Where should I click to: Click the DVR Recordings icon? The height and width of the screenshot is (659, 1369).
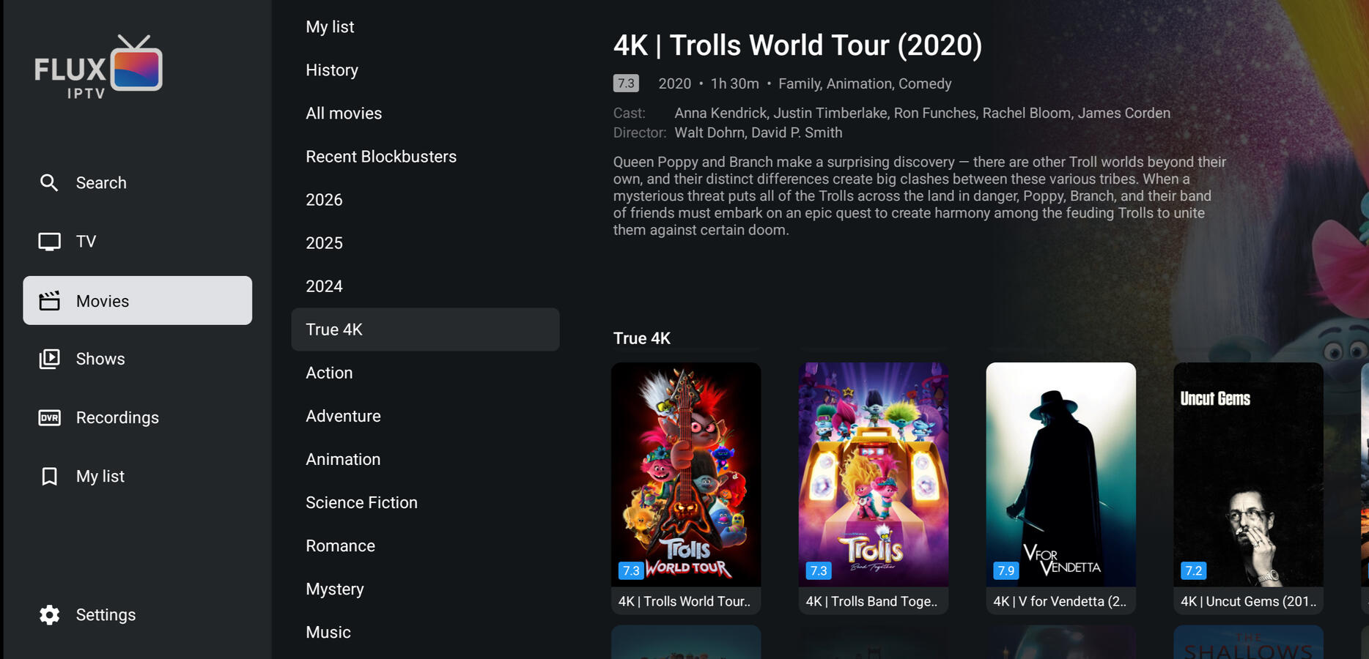pos(49,417)
